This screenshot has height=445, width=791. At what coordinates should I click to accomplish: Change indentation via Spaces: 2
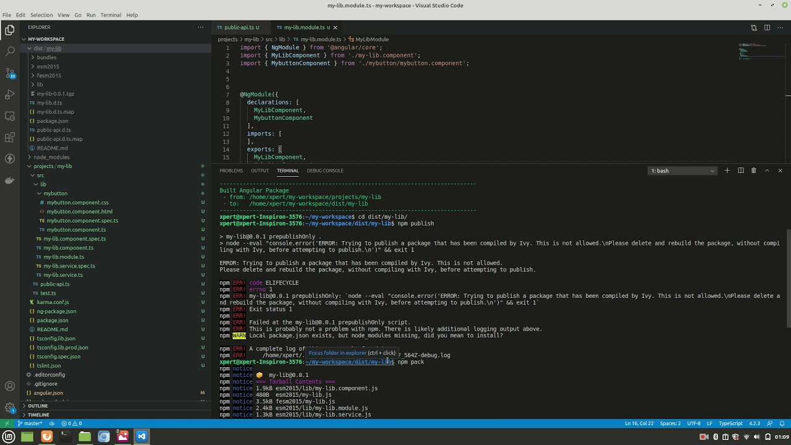pos(670,423)
